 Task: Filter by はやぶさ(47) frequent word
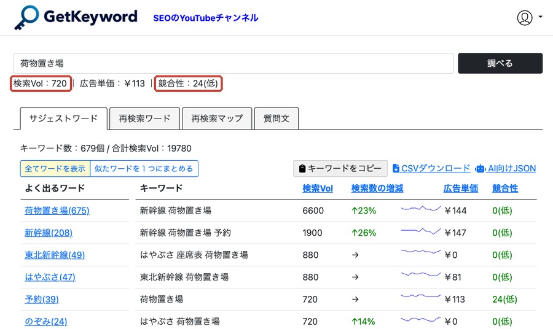(50, 277)
